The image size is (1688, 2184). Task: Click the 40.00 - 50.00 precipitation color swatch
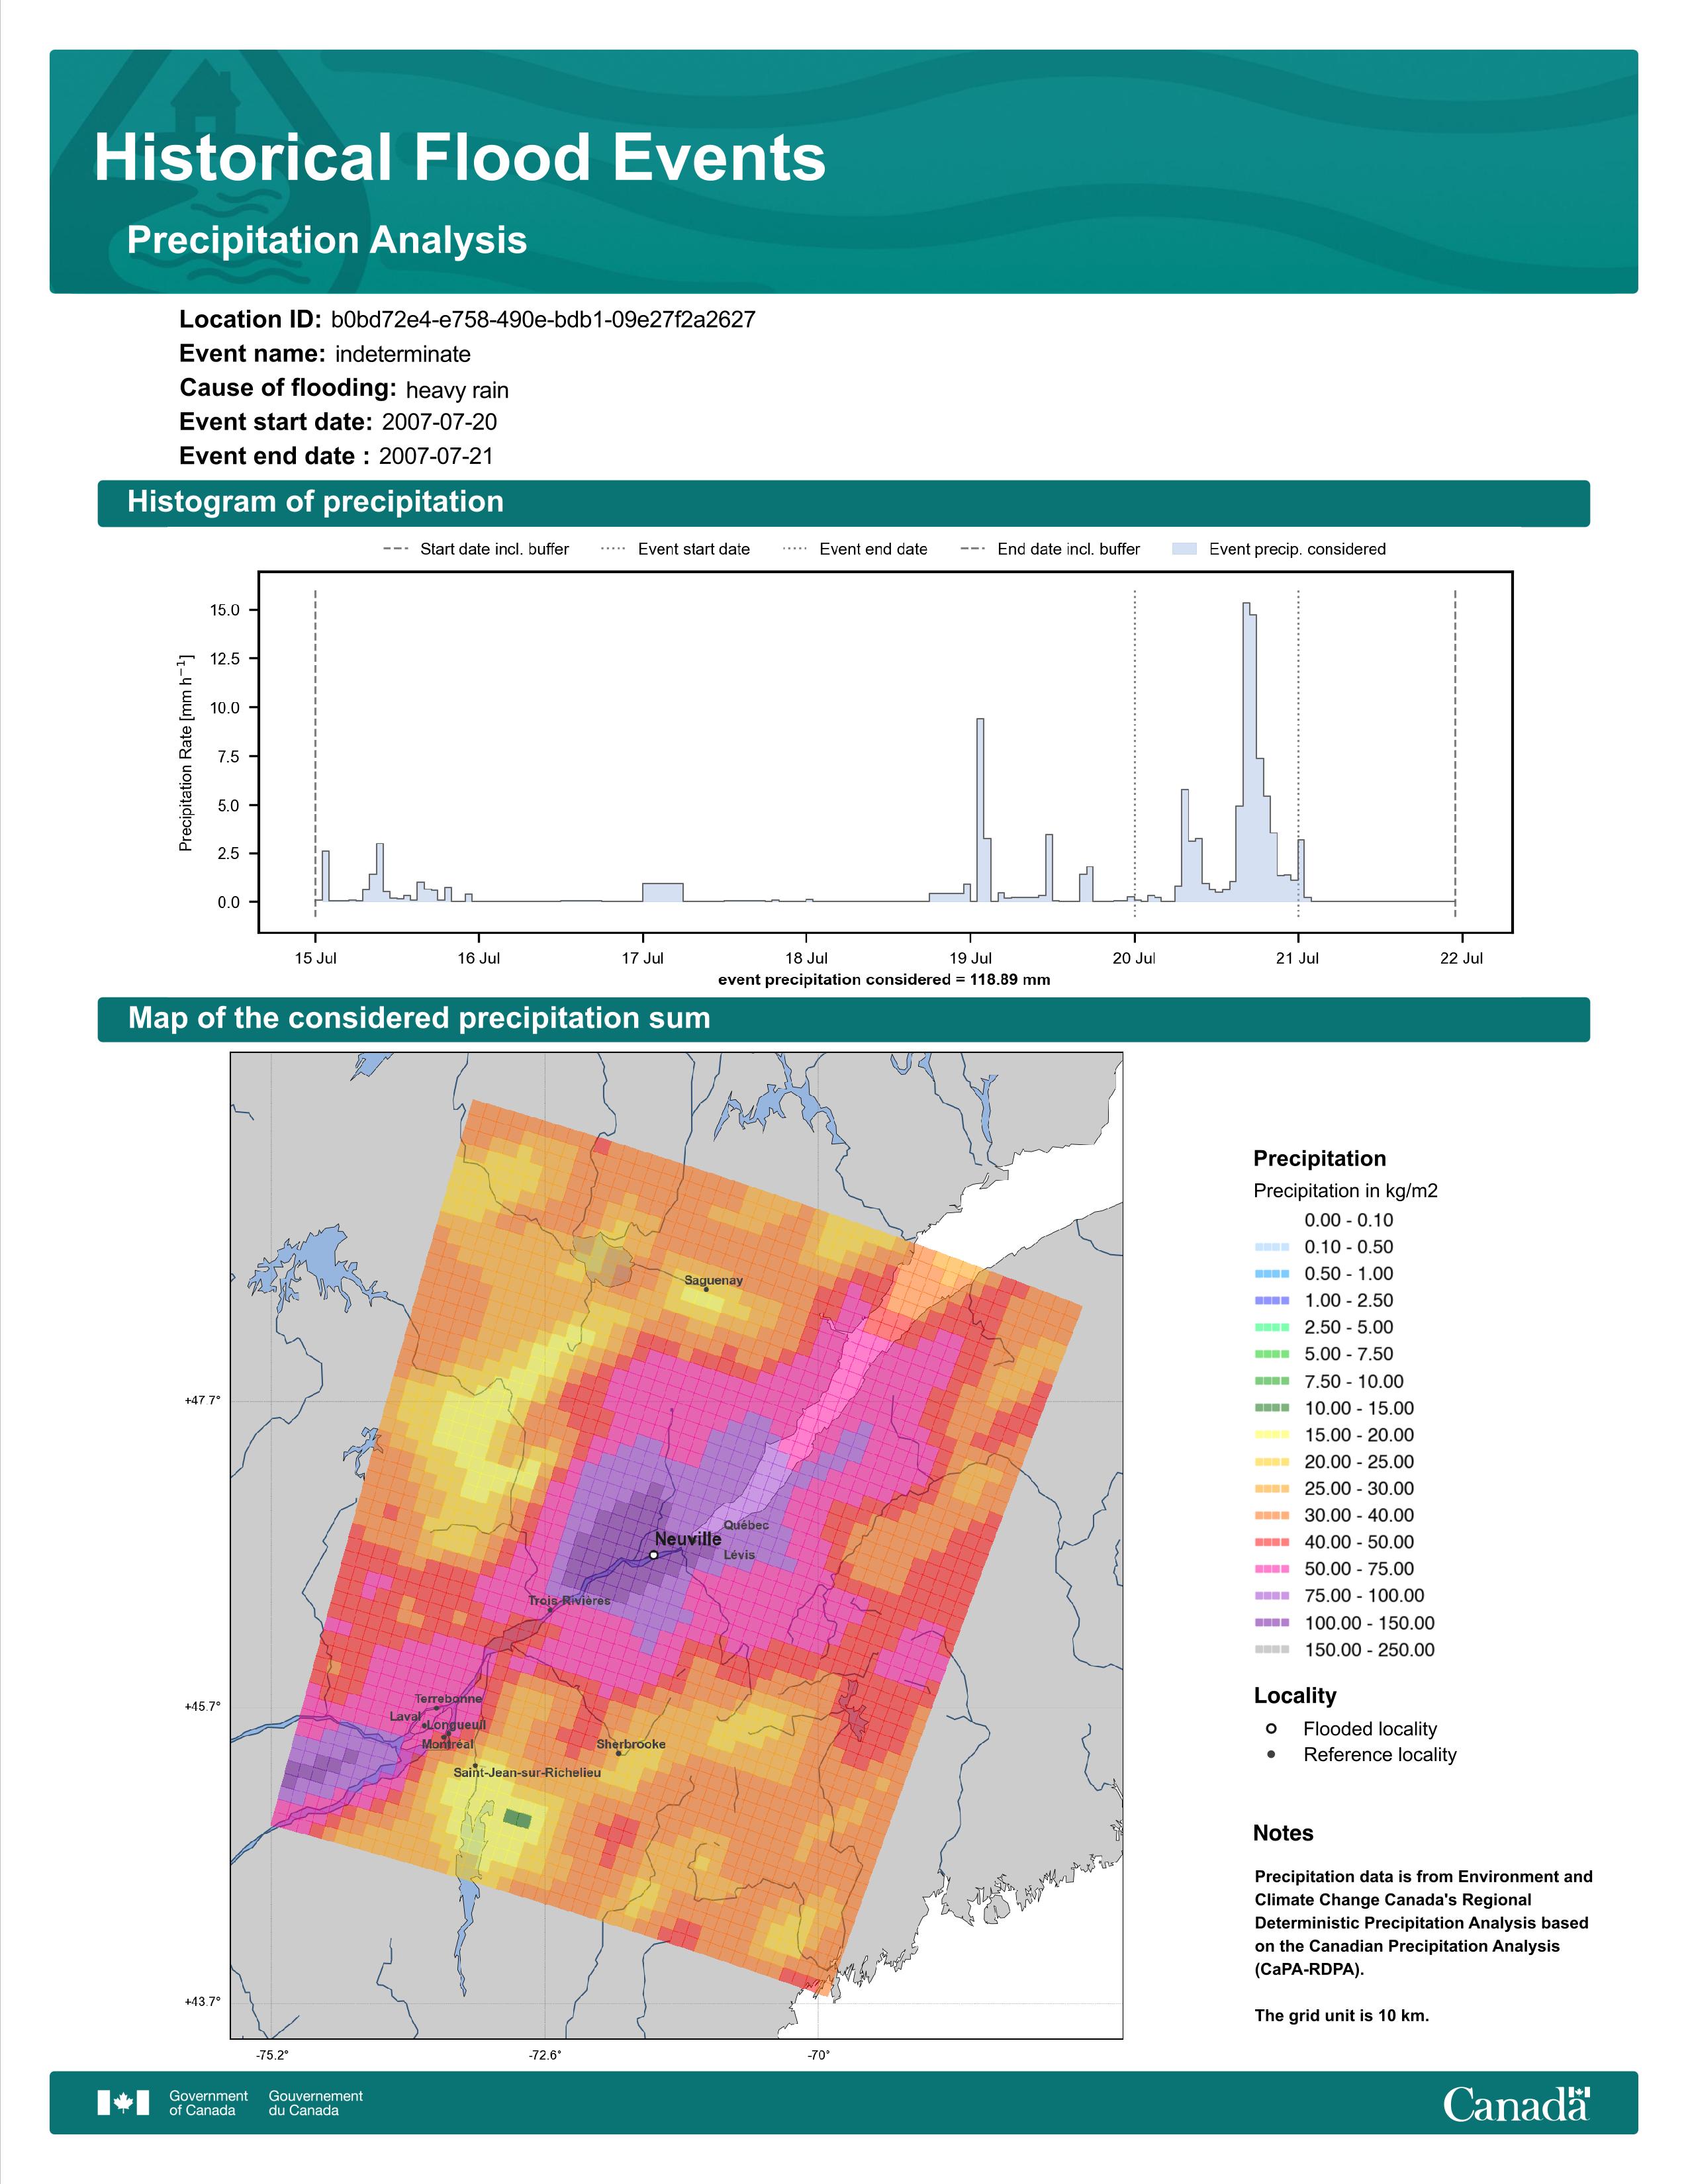pyautogui.click(x=1271, y=1543)
